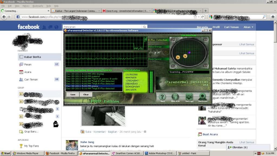Click the Pencarian search field

pyautogui.click(x=102, y=27)
